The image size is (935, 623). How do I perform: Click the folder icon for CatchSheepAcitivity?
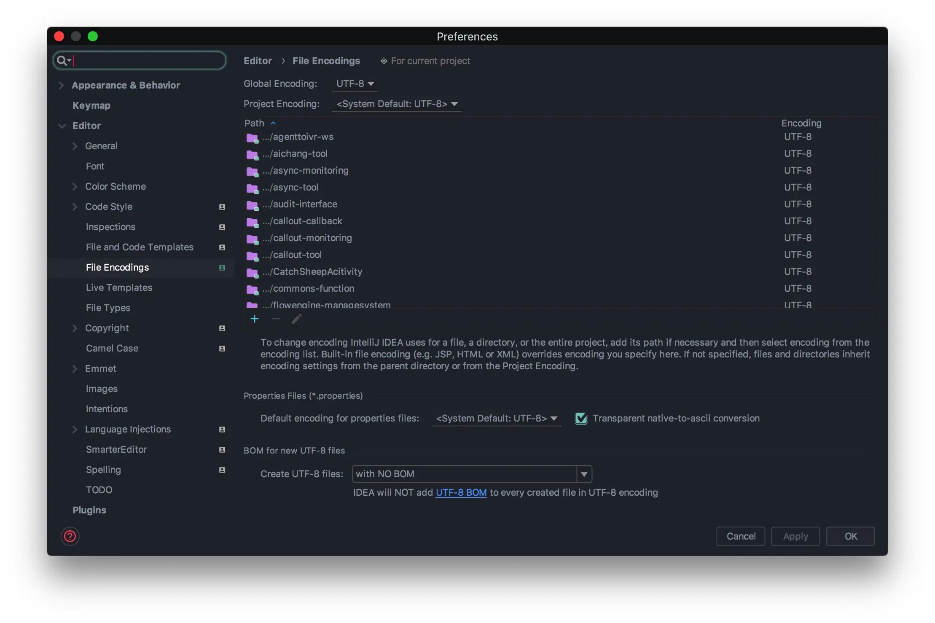point(252,272)
